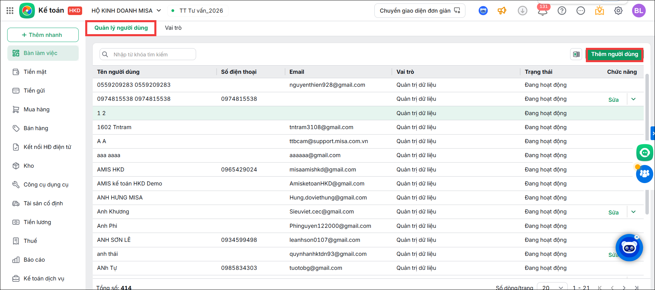The width and height of the screenshot is (655, 290).
Task: Open the blue community people floating icon
Action: tap(645, 174)
